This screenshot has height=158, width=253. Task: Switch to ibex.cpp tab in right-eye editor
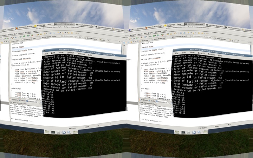[145, 41]
